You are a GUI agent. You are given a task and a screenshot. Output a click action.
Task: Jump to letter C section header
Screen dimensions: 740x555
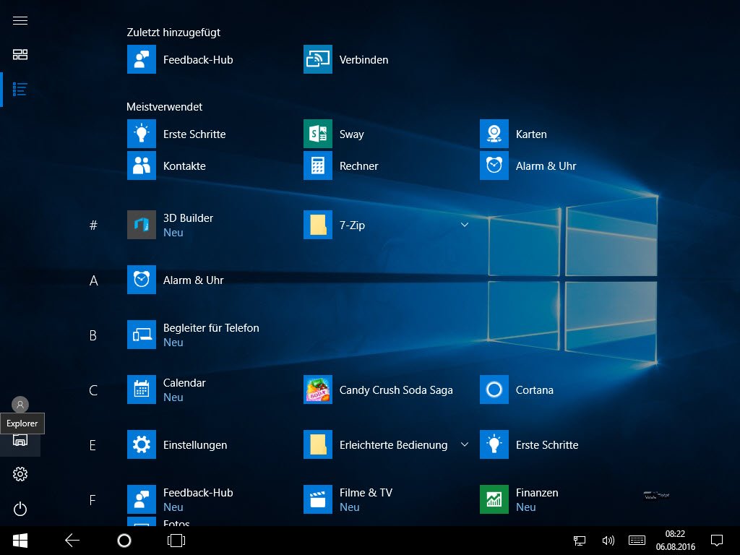click(93, 390)
